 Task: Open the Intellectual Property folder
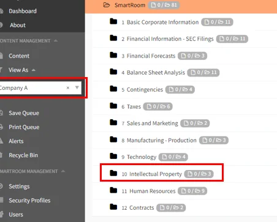[x=156, y=174]
